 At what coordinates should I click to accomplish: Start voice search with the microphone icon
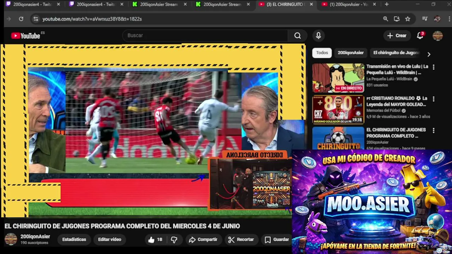(319, 36)
